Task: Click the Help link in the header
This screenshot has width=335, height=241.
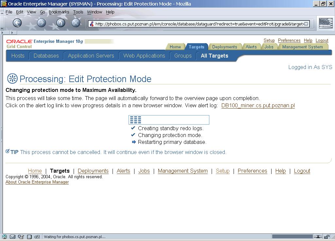Action: tap(308, 40)
